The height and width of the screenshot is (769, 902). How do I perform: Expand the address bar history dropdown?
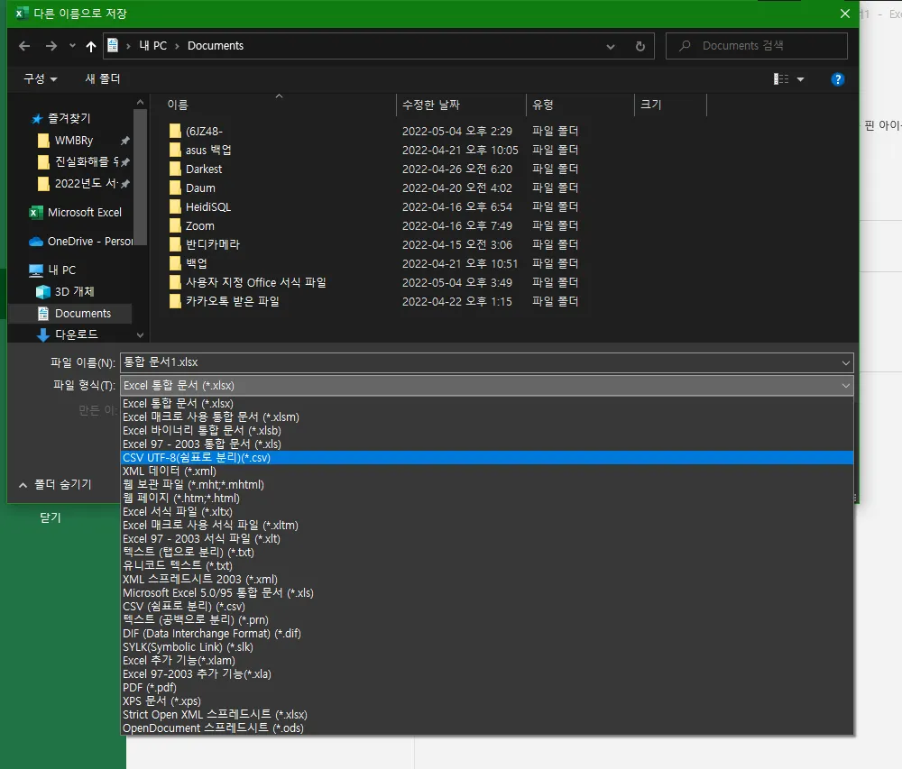coord(611,47)
